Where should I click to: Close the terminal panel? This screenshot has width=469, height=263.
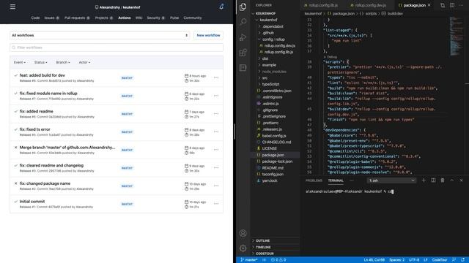(461, 180)
